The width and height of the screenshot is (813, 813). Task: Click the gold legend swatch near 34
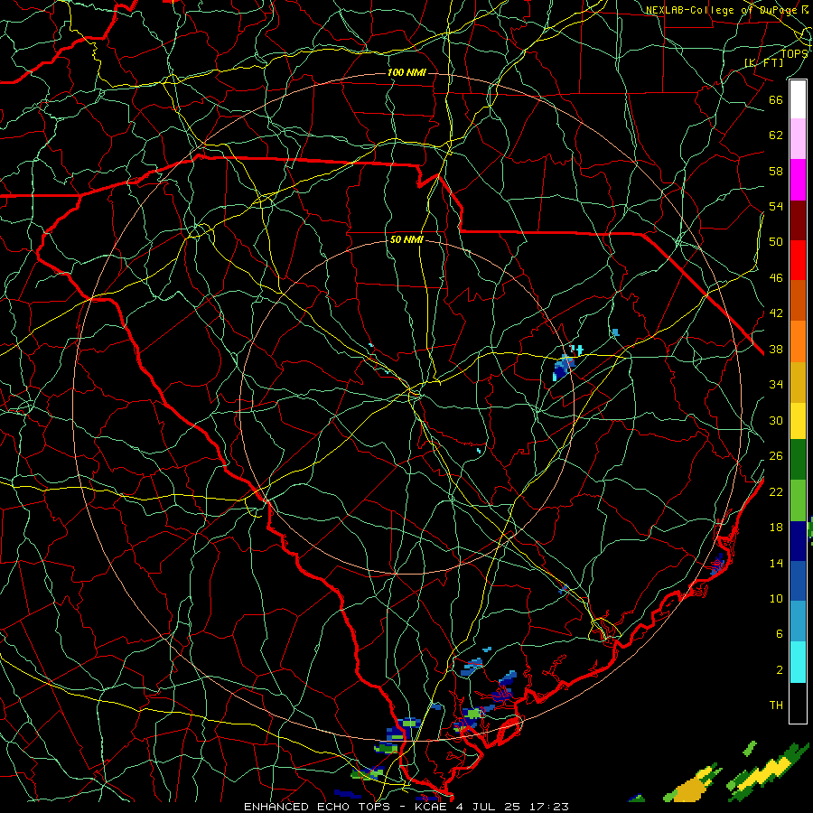point(798,382)
